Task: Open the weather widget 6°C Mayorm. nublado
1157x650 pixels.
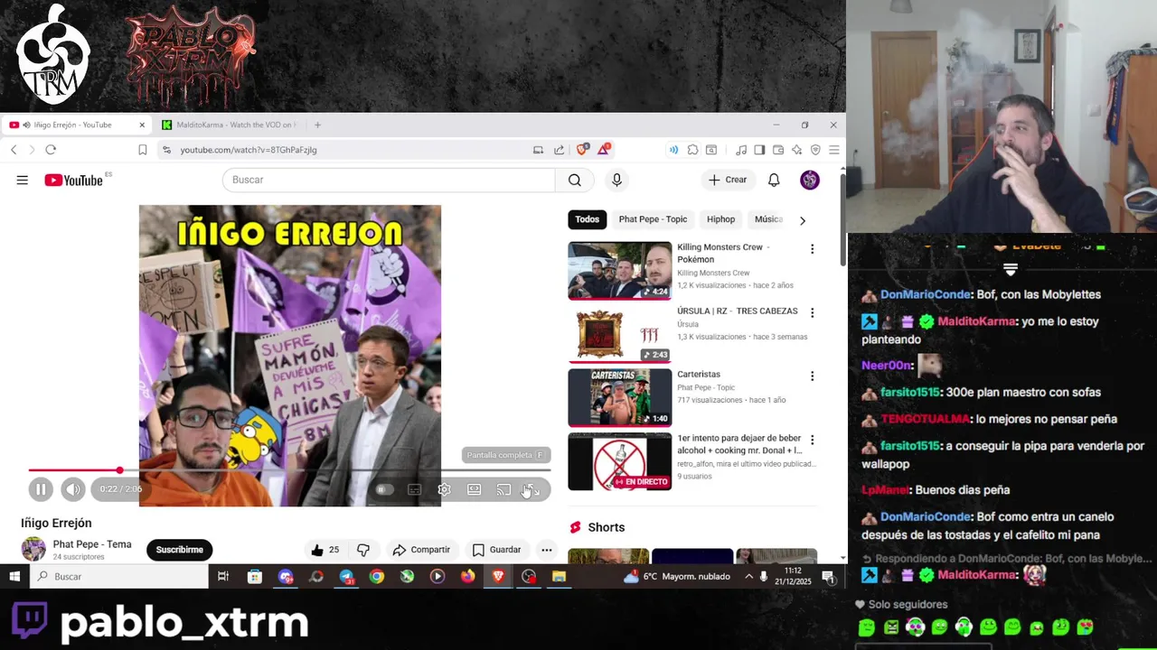Action: (677, 576)
